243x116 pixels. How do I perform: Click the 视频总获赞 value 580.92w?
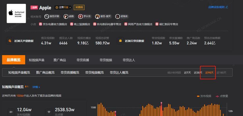tap(103, 43)
